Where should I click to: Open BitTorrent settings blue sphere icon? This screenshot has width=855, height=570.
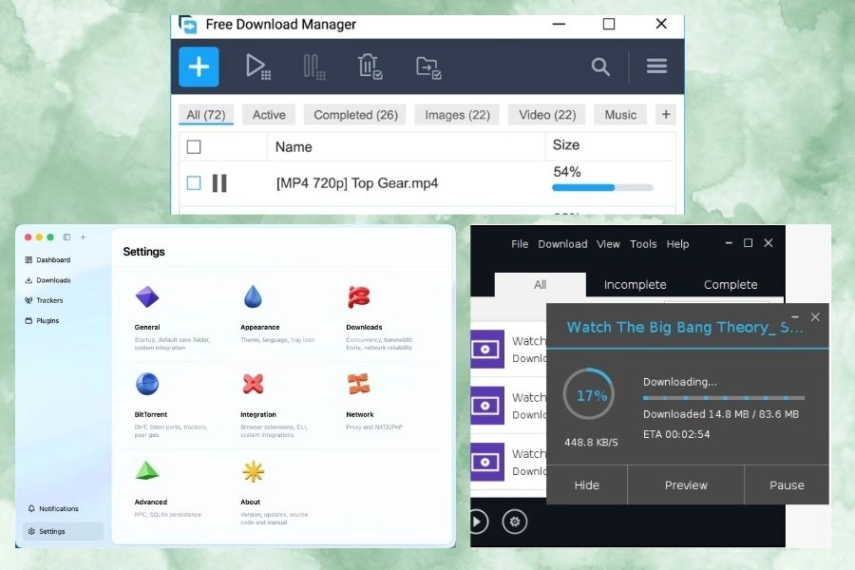[147, 384]
